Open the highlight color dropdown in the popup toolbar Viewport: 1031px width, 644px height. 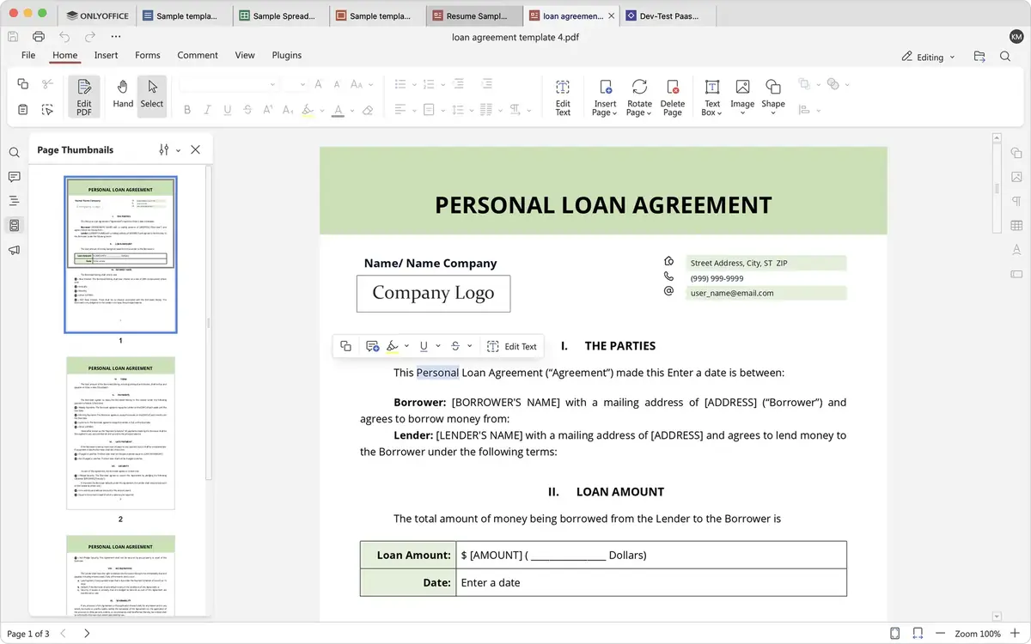pos(407,346)
